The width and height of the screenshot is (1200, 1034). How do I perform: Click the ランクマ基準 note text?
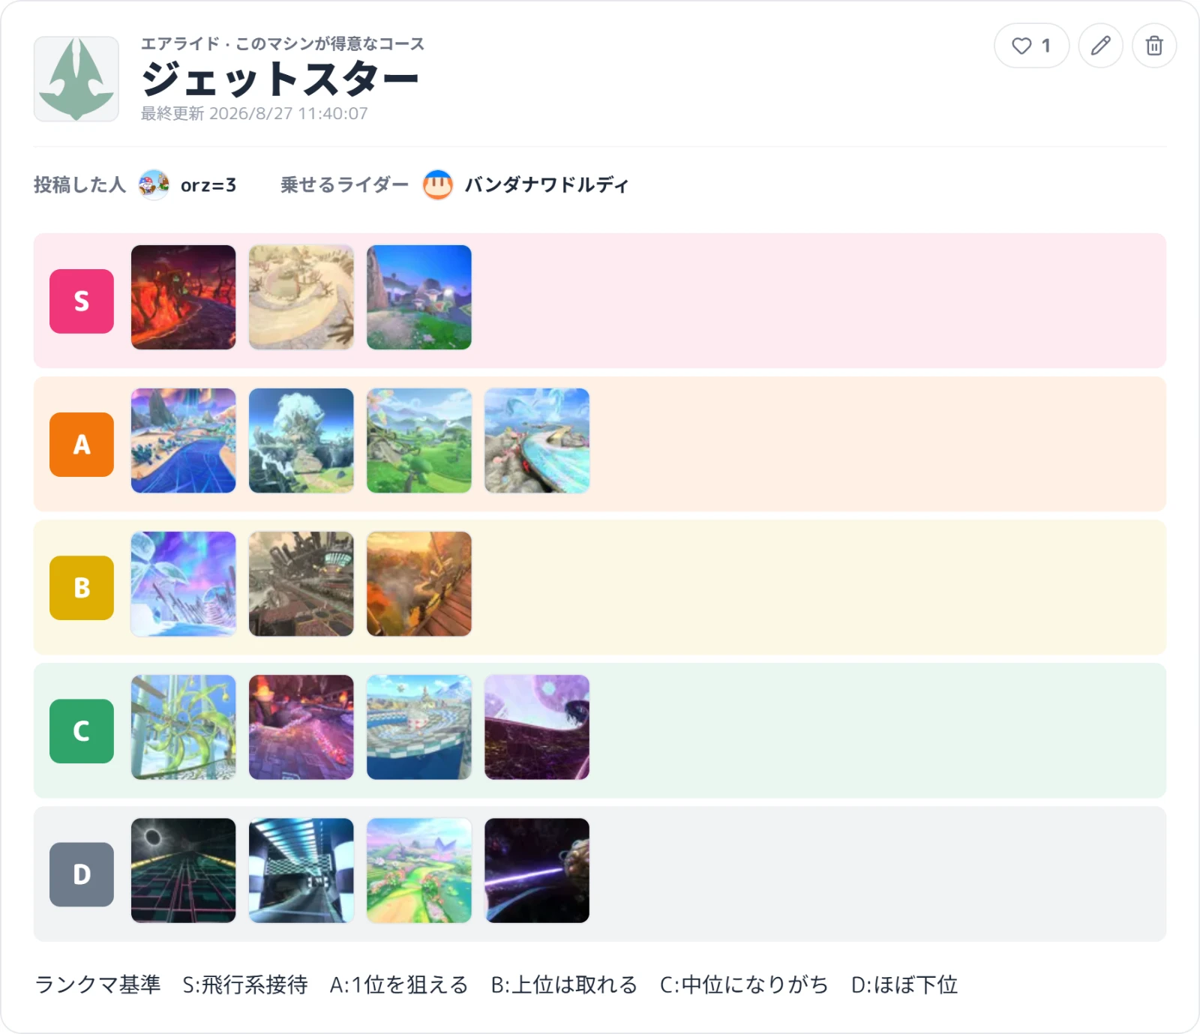tap(98, 985)
